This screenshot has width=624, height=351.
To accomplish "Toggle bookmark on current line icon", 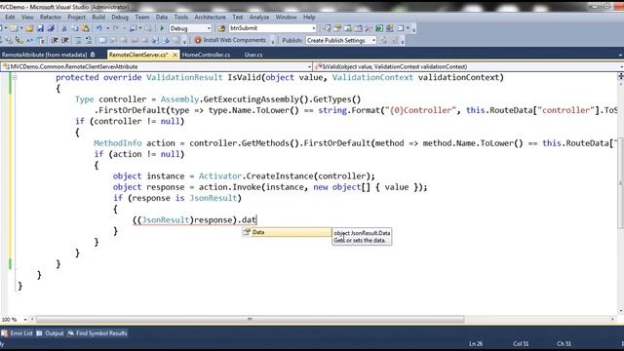I will (102, 40).
